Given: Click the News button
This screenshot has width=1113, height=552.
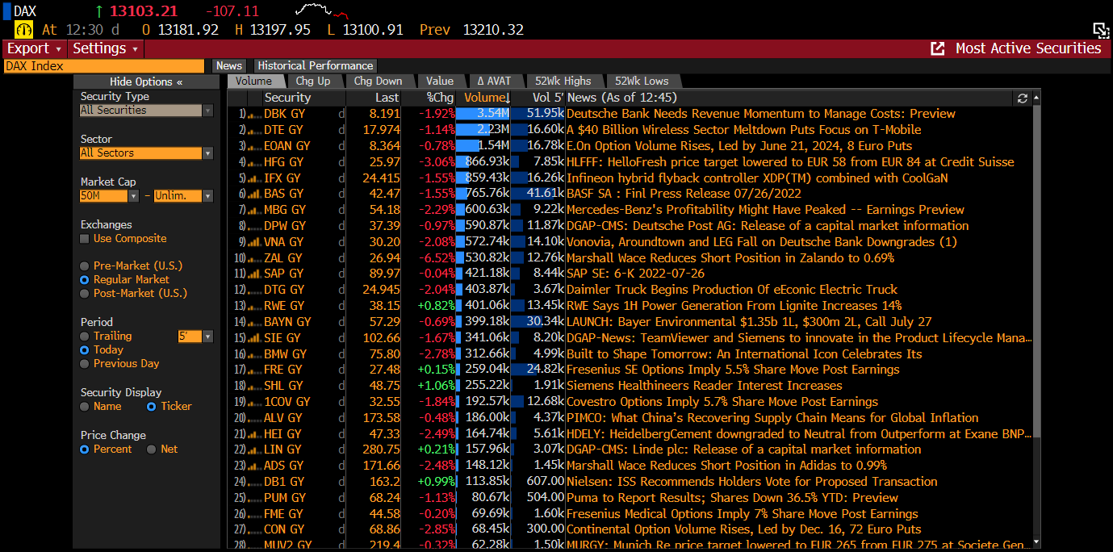Looking at the screenshot, I should pyautogui.click(x=229, y=66).
